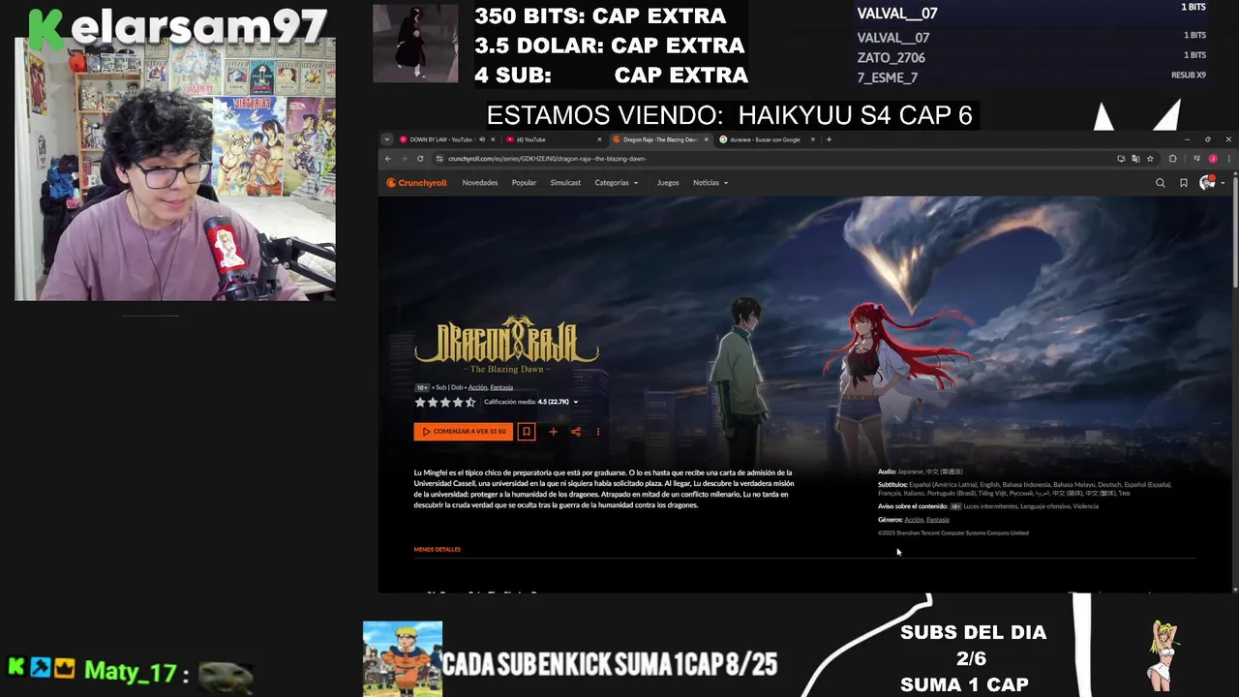The width and height of the screenshot is (1239, 697).
Task: Rate the series with the fifth star
Action: pos(470,403)
